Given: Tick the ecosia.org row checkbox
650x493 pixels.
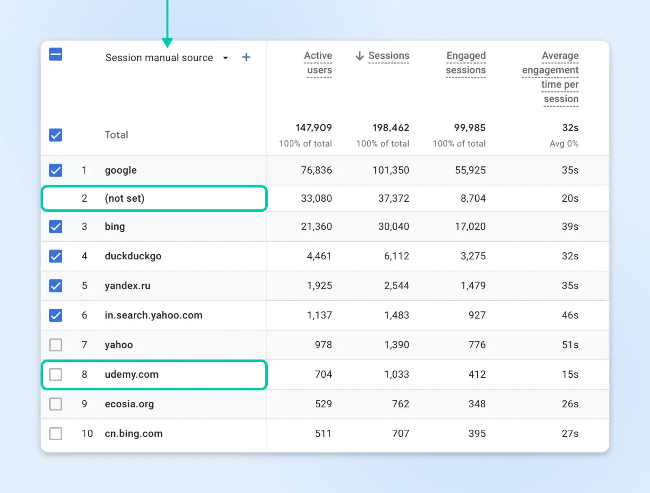Looking at the screenshot, I should (56, 404).
